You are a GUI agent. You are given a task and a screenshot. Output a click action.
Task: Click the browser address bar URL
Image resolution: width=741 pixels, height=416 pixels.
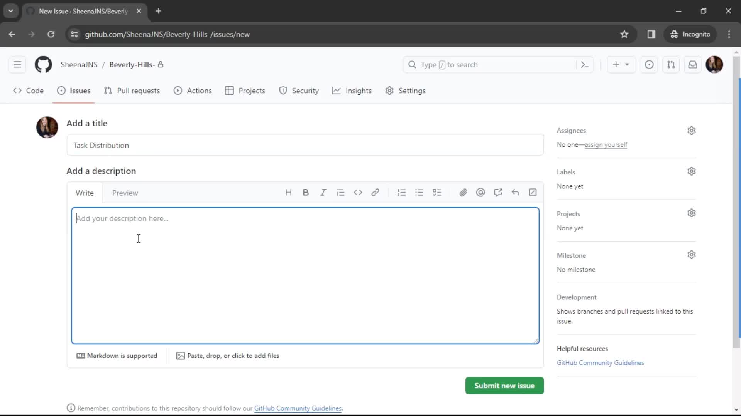[167, 34]
